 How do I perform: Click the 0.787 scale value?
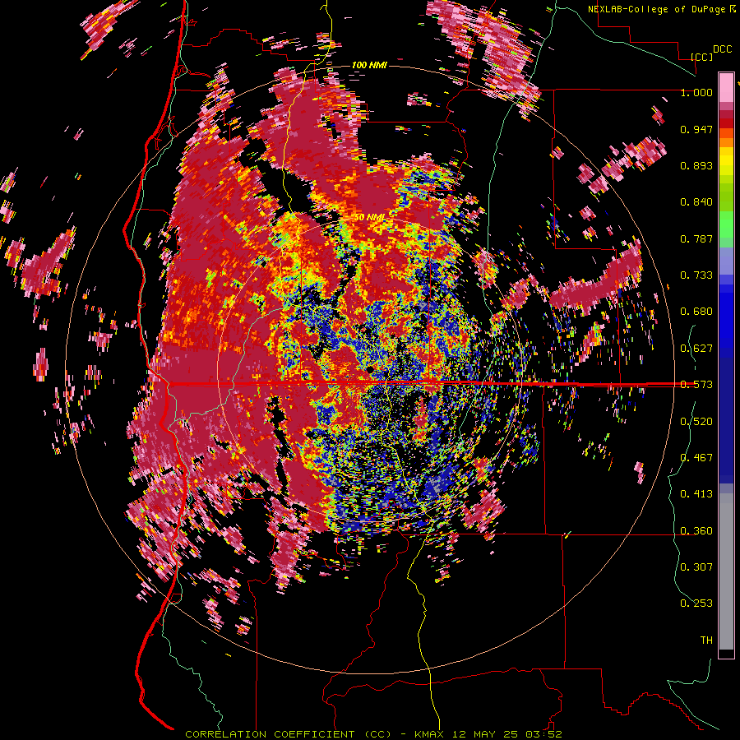coord(696,238)
